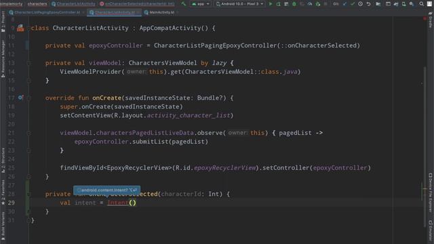This screenshot has width=434, height=244.
Task: Close the MainActivity.kt tab
Action: point(178,12)
